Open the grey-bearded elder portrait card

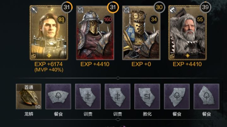(x=188, y=33)
